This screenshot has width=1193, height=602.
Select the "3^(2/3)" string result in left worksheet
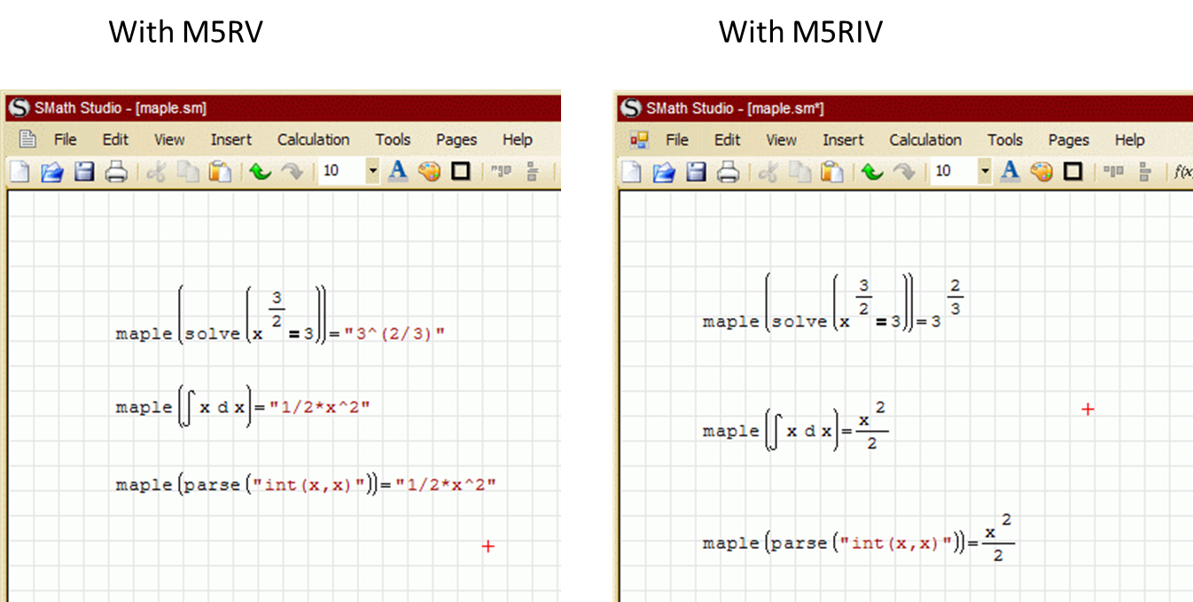pyautogui.click(x=394, y=333)
